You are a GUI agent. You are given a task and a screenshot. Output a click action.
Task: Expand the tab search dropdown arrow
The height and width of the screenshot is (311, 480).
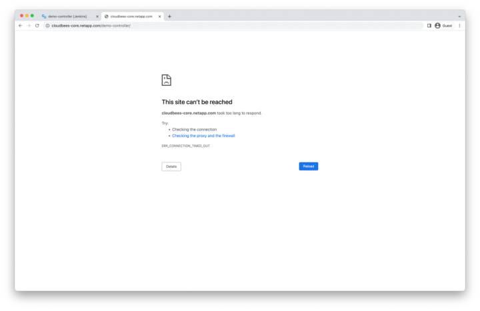click(x=459, y=16)
